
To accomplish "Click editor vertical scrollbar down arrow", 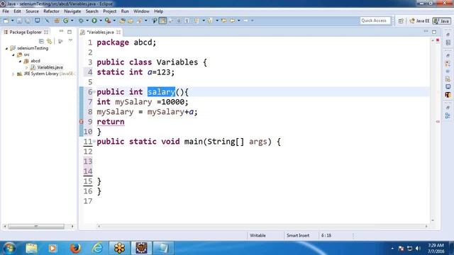I will [x=433, y=220].
